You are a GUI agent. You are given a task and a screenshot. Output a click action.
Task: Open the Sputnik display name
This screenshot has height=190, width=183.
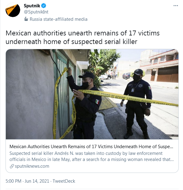[x=32, y=6]
